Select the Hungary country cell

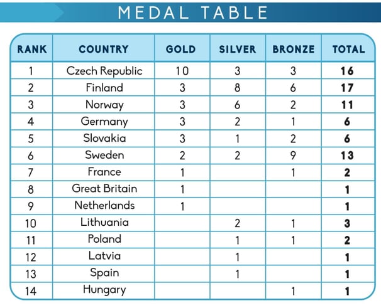(104, 290)
